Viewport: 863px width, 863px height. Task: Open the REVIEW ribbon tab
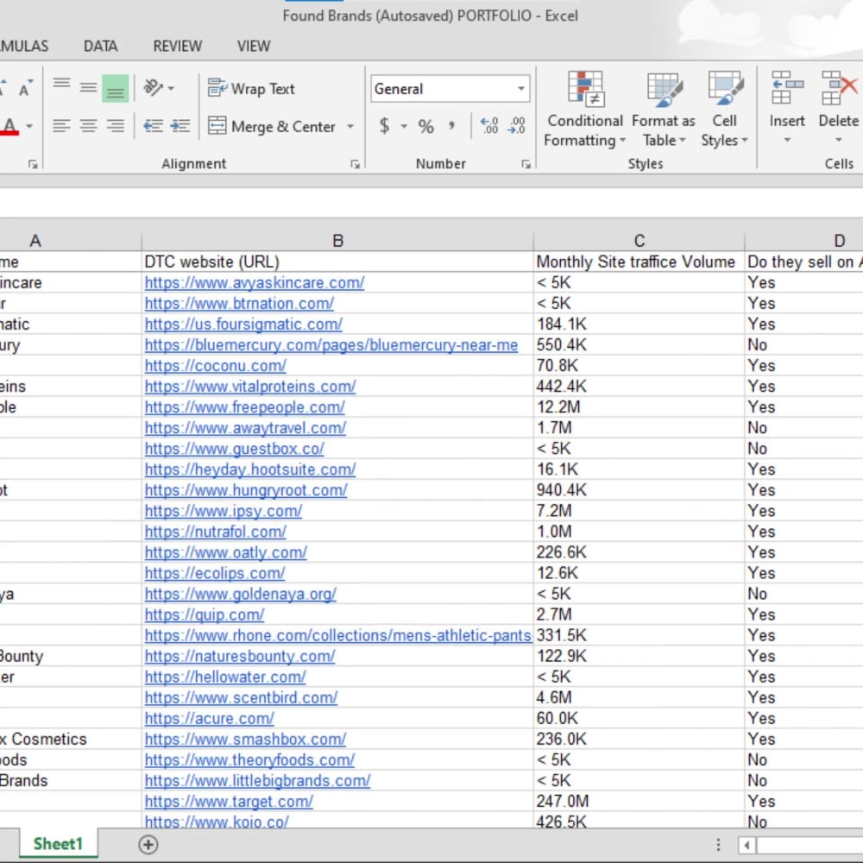click(177, 46)
